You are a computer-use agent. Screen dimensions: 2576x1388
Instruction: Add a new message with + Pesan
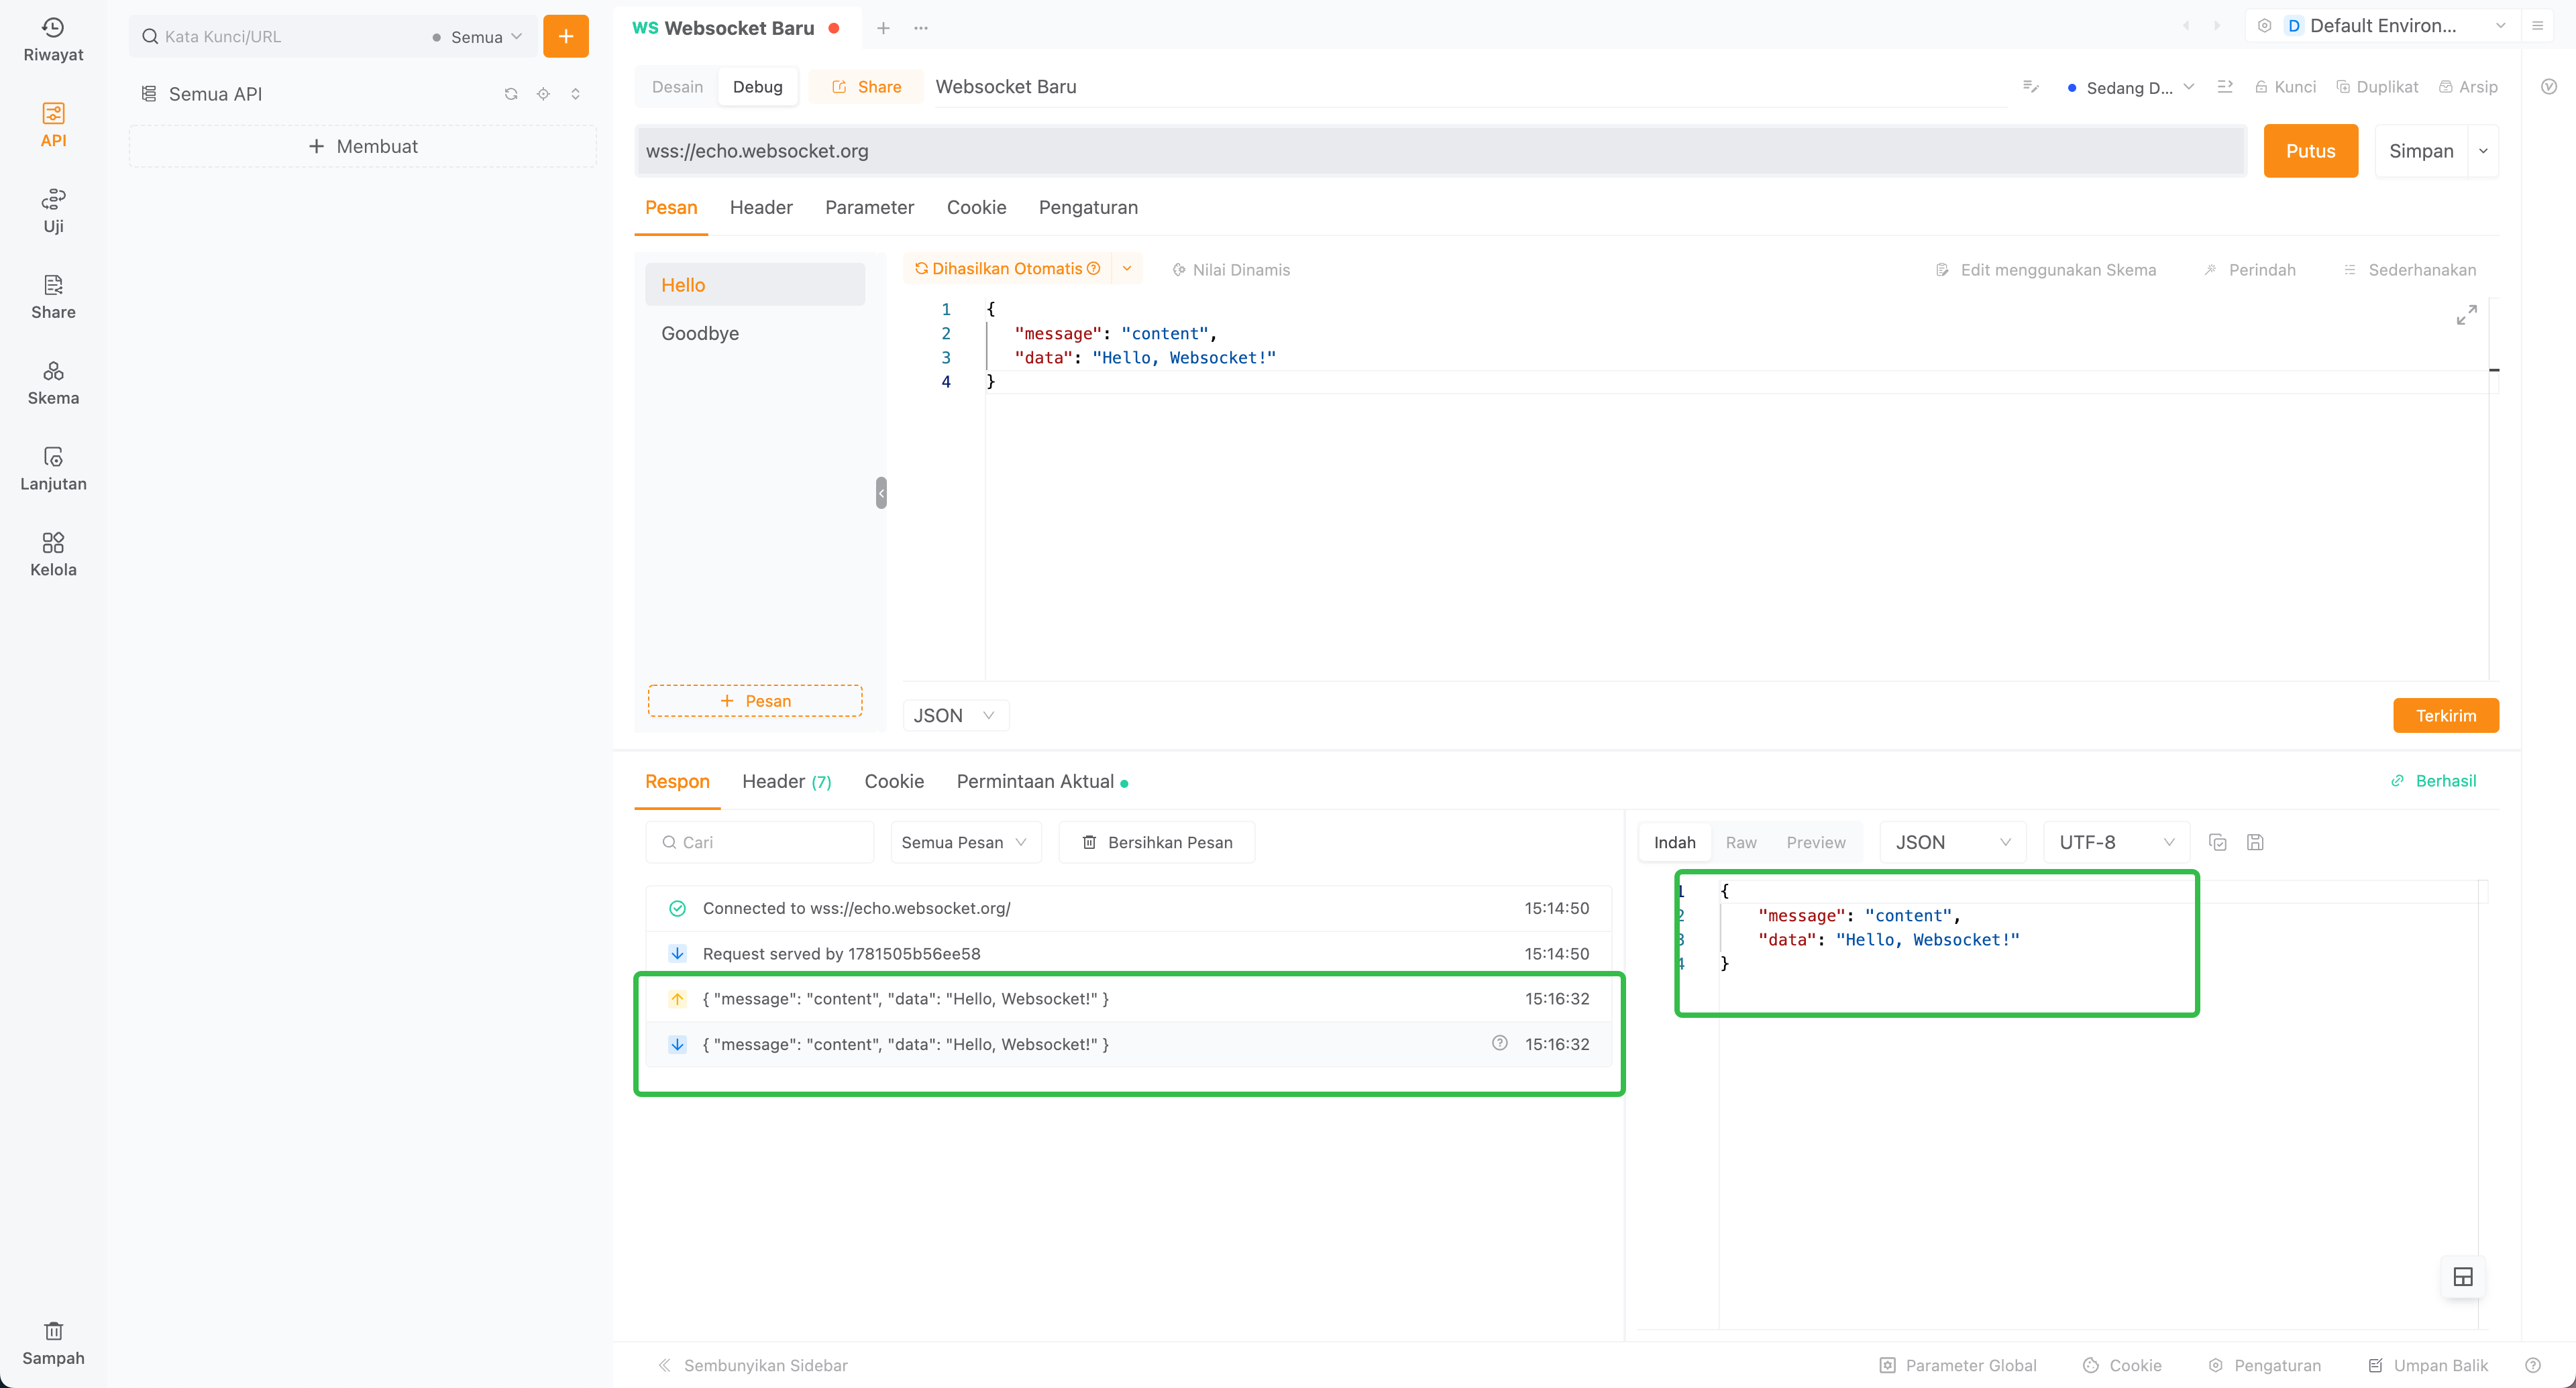[755, 701]
